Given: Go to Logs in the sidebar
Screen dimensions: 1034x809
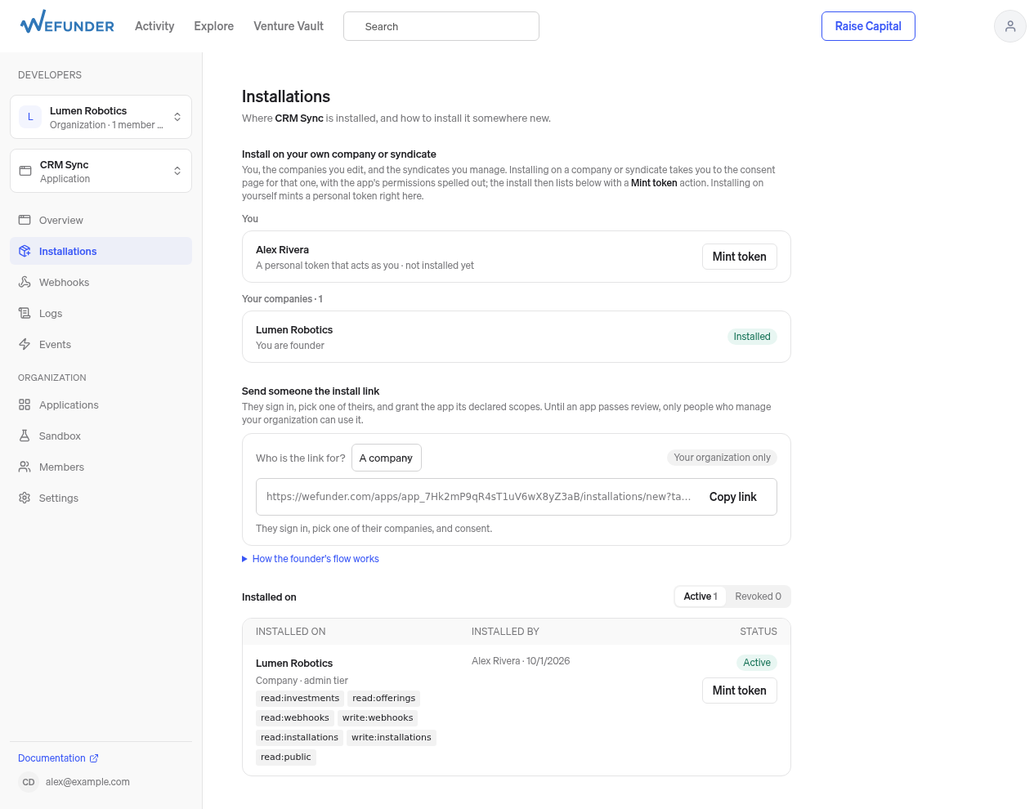Looking at the screenshot, I should [101, 313].
